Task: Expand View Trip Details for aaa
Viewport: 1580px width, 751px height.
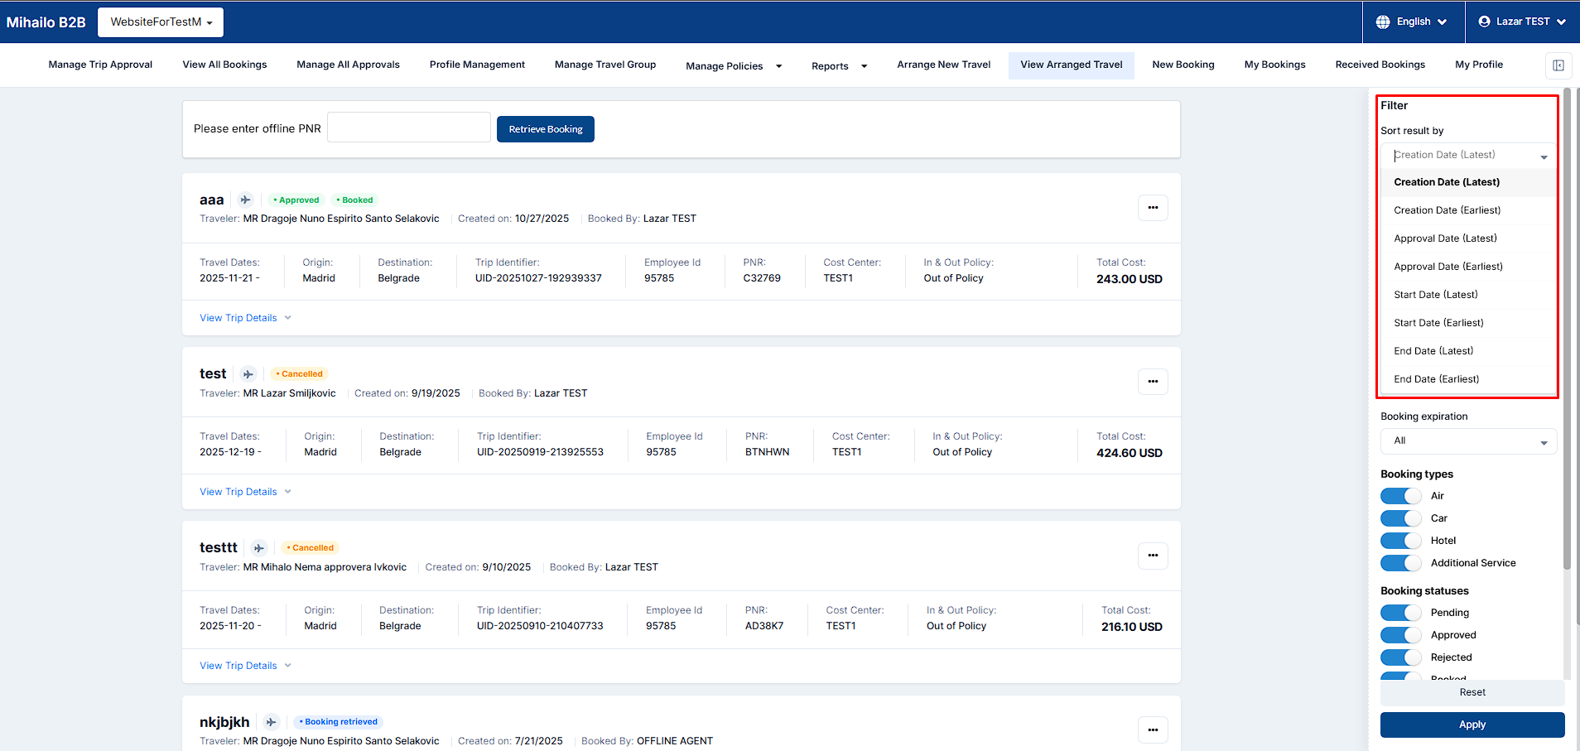Action: click(245, 318)
